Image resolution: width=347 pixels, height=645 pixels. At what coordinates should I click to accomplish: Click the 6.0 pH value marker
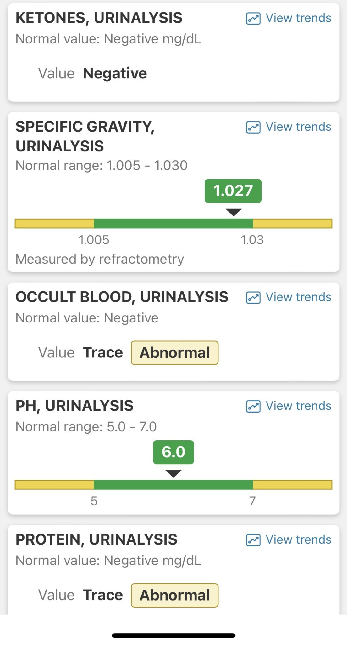pos(173,452)
